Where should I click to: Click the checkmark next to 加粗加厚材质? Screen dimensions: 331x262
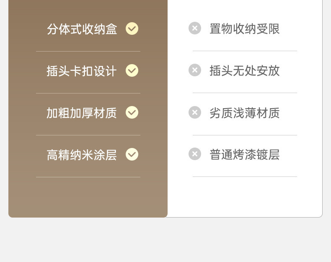(132, 112)
